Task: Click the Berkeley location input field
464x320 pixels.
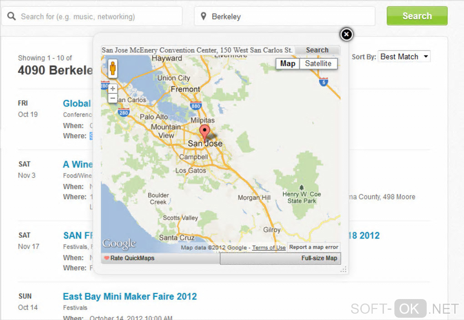Action: 285,16
